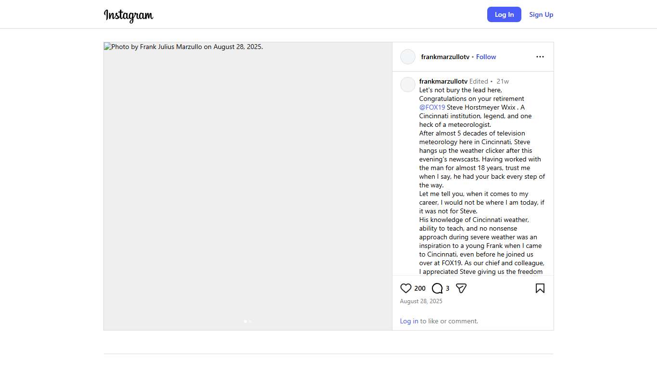
Task: Open the three-dot more options menu
Action: click(540, 57)
